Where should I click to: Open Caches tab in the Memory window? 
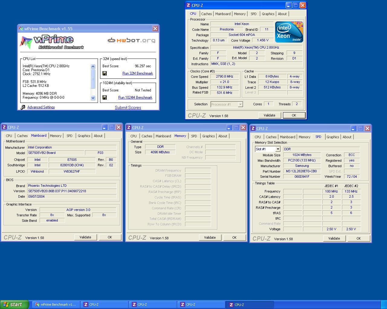coord(147,136)
